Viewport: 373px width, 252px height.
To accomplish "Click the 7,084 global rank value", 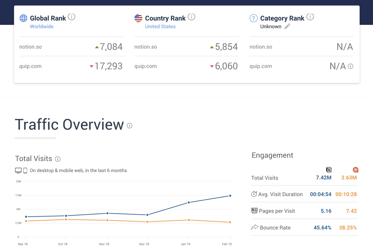I will [111, 47].
